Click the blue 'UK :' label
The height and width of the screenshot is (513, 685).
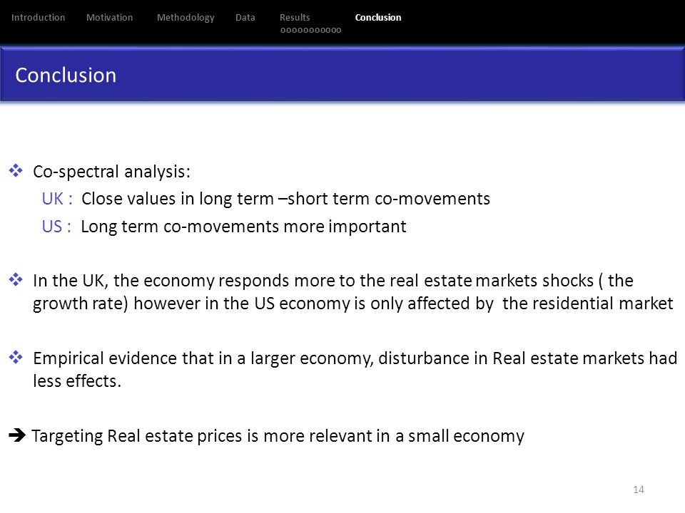57,199
